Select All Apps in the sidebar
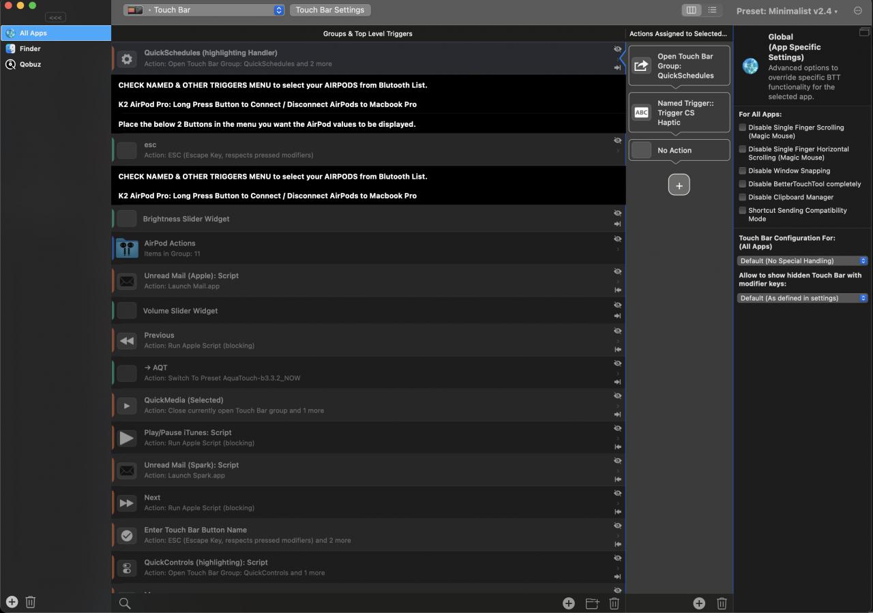This screenshot has width=873, height=613. coord(55,33)
